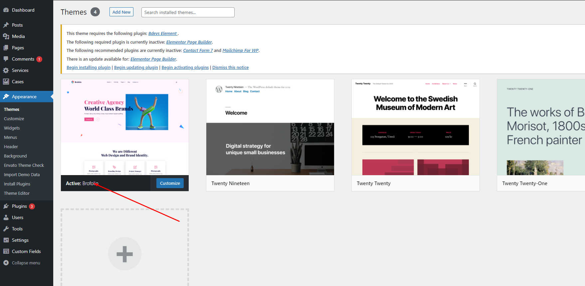Click Collapse menu text
This screenshot has height=286, width=585.
pos(26,263)
